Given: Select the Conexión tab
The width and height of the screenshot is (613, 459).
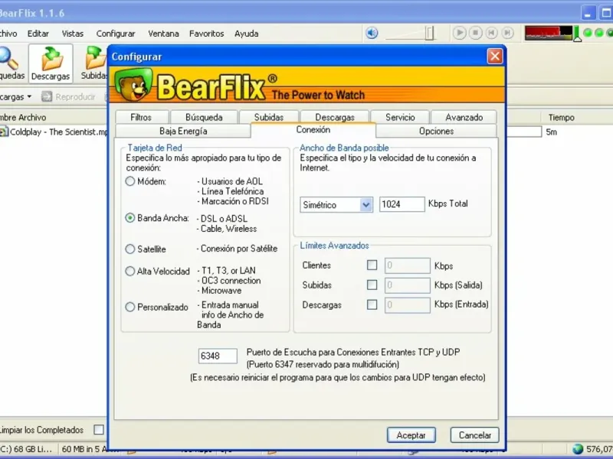Looking at the screenshot, I should click(313, 129).
